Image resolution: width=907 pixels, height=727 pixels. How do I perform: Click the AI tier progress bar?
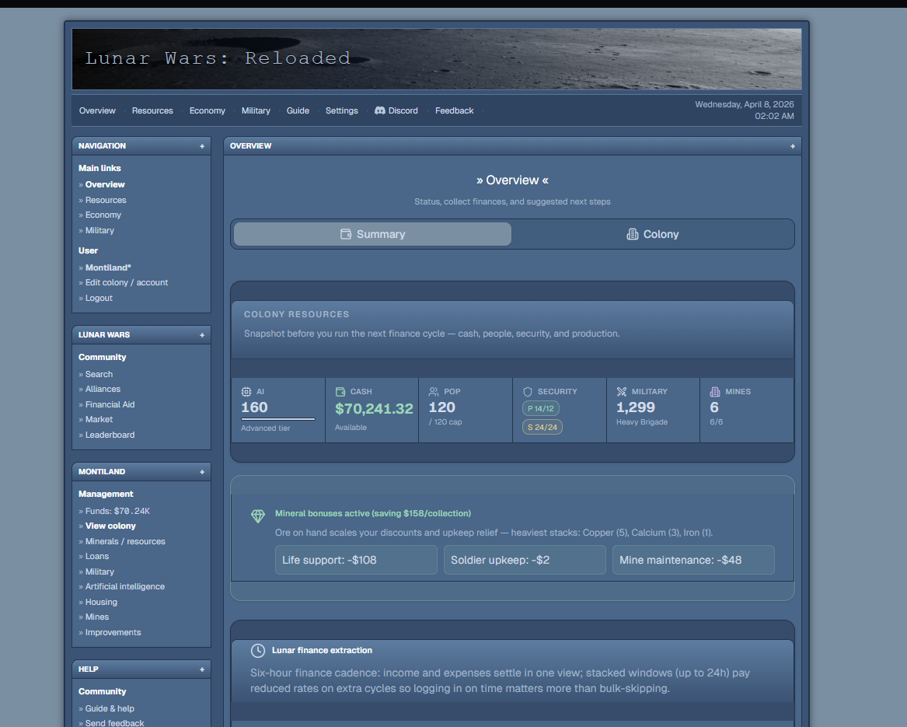point(277,419)
